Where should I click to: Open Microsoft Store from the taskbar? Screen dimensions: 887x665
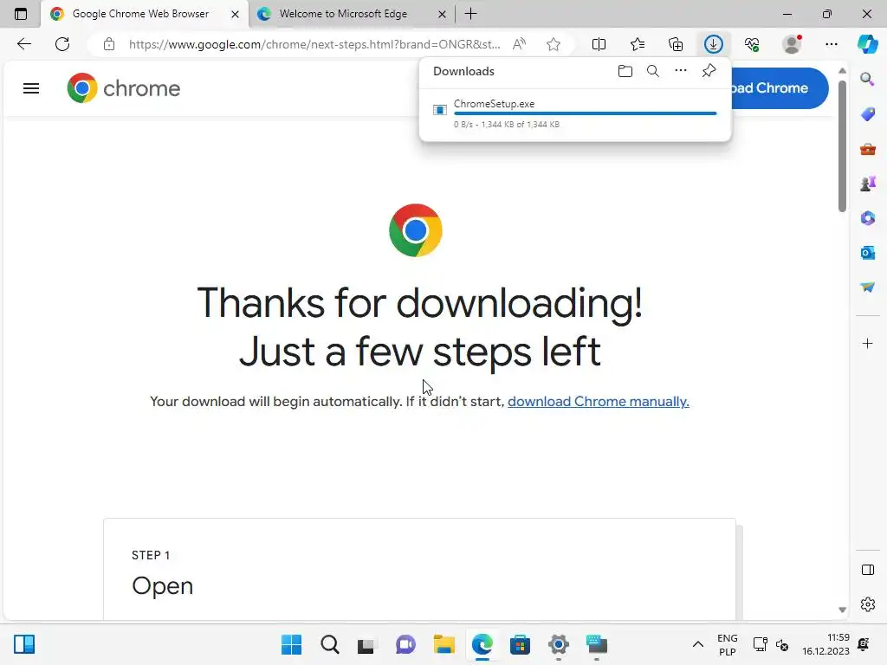[520, 644]
